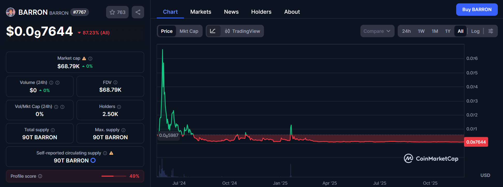Open the Compare dropdown
The width and height of the screenshot is (503, 187).
[377, 31]
